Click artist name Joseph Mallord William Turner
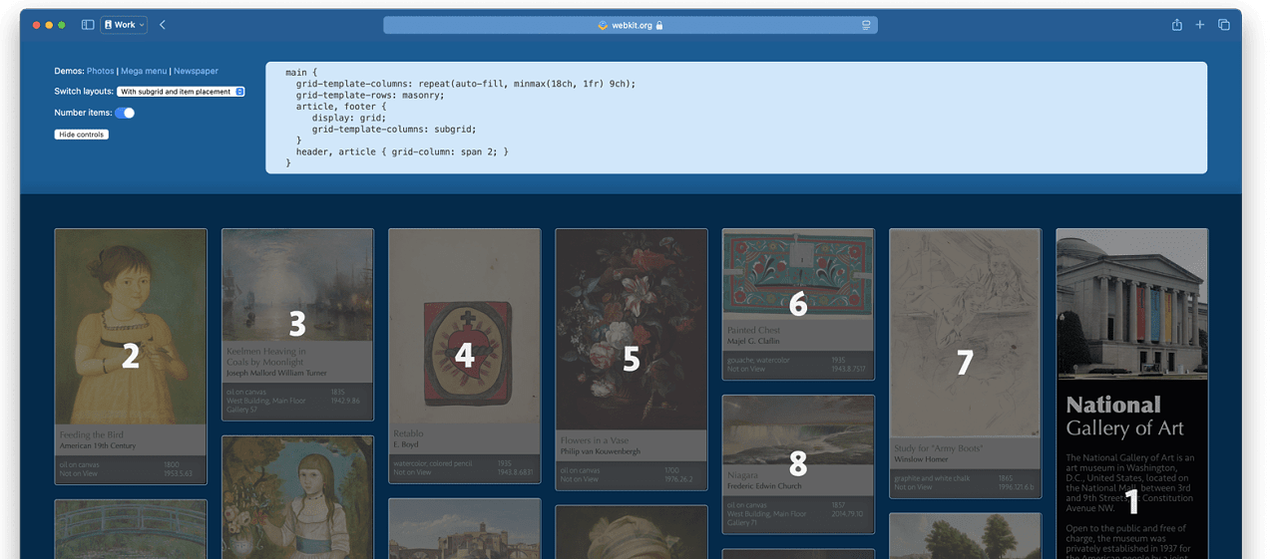 (276, 374)
